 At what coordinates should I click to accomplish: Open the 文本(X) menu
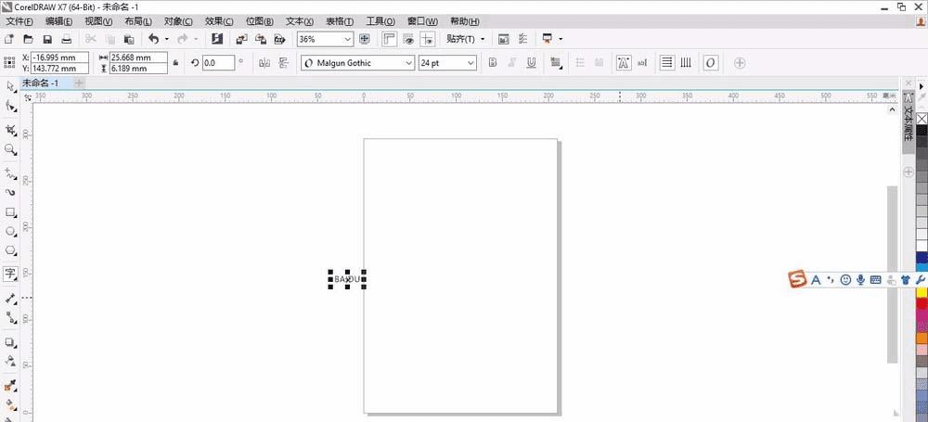click(x=300, y=21)
